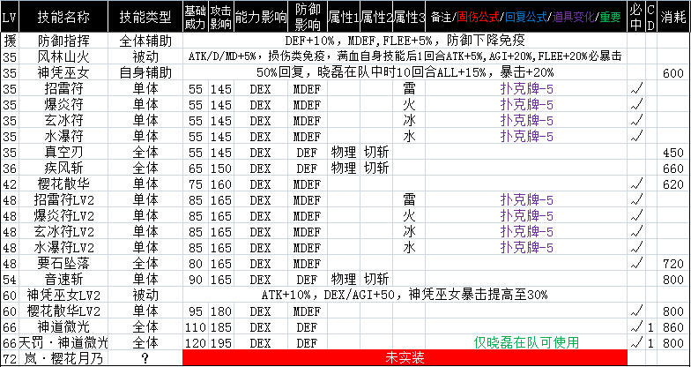Select the DEF+10% description in 防御指挥 row
This screenshot has width=691, height=367.
click(405, 41)
